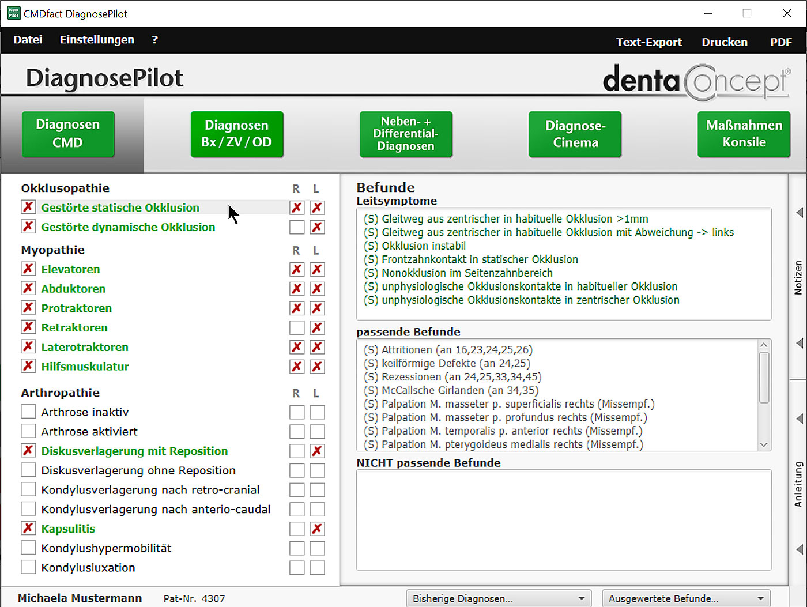Open the ? help menu

tap(154, 40)
